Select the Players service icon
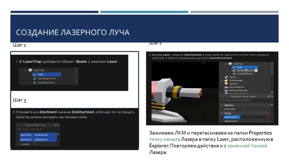 226,77
